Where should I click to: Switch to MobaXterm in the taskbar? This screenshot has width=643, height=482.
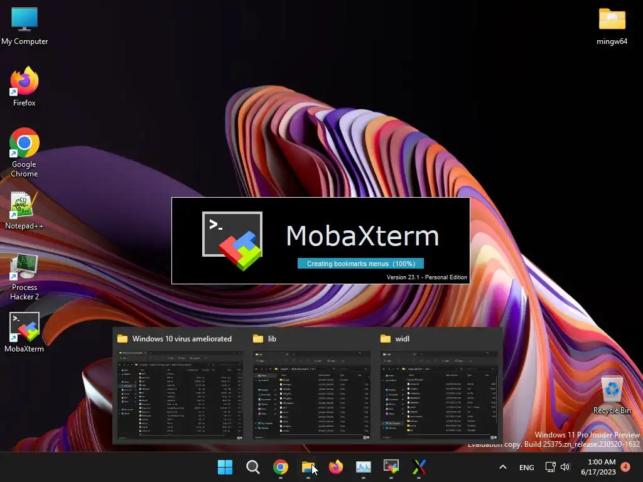pyautogui.click(x=391, y=467)
